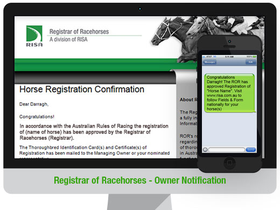Tap the camera icon beside message field
The width and height of the screenshot is (280, 210).
click(x=205, y=150)
